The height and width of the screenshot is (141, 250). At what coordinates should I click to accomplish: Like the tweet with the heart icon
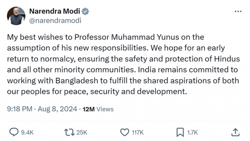(125, 132)
